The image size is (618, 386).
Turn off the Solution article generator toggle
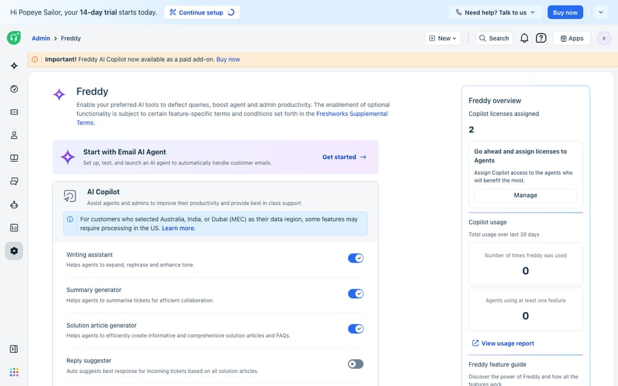(x=356, y=329)
